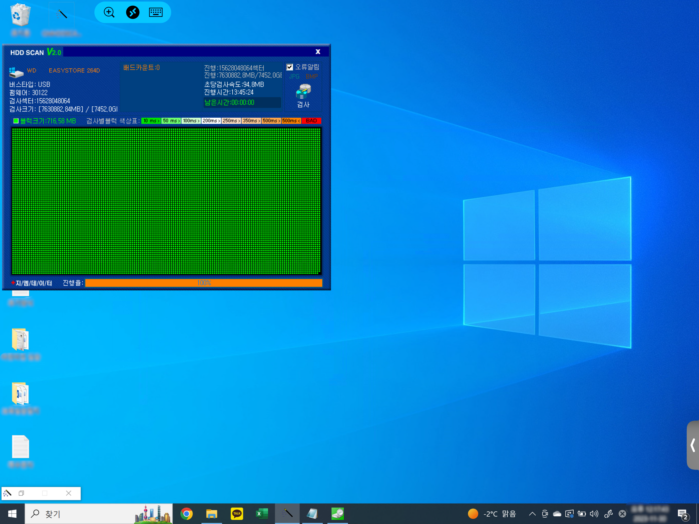Click the WD drive icon in HDD Scan
Viewport: 699px width, 524px height.
16,72
